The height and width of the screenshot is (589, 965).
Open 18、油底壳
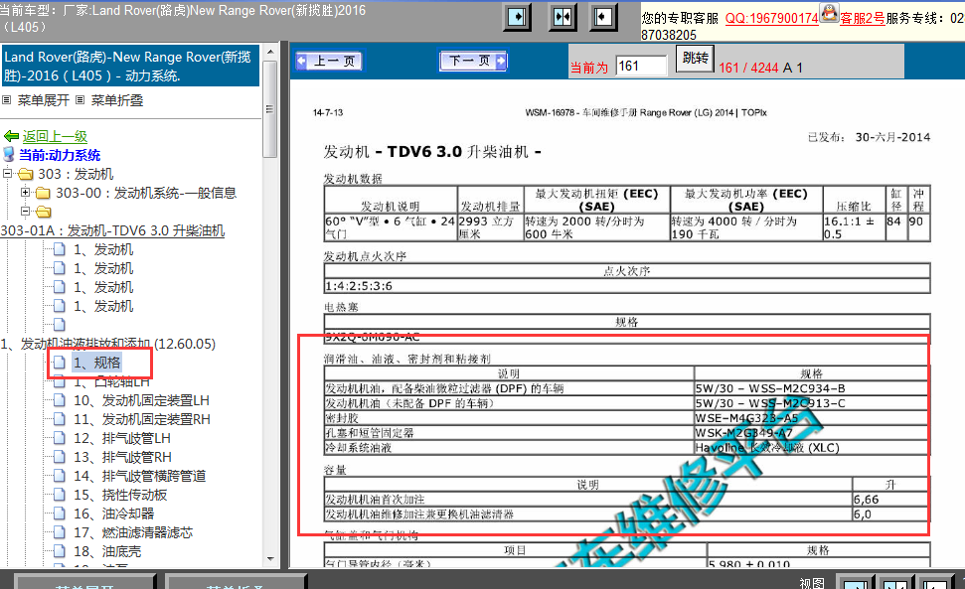coord(107,551)
